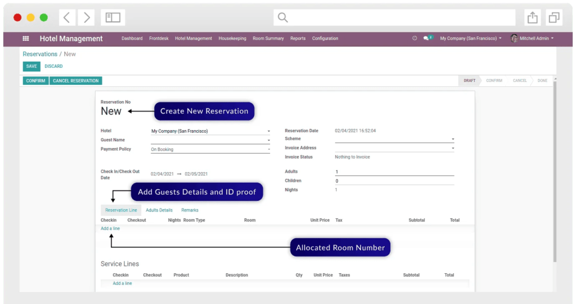
Task: Click the share icon in browser toolbar
Action: 532,17
